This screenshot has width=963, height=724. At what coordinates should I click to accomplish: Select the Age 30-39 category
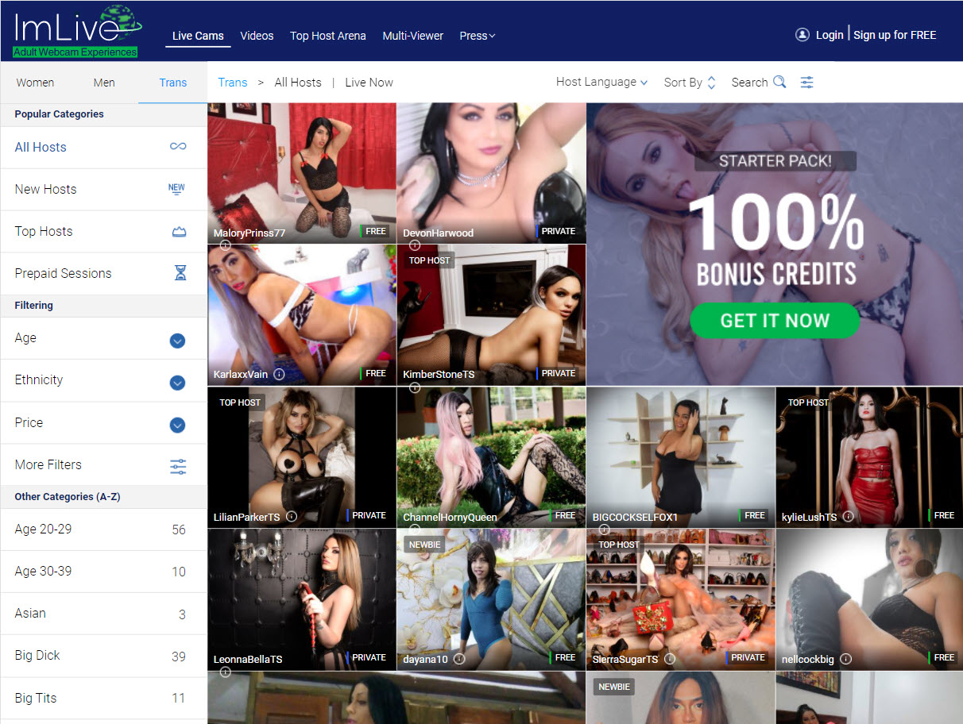(x=103, y=572)
